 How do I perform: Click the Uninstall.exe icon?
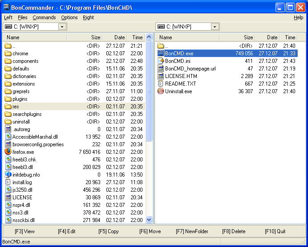click(x=161, y=91)
